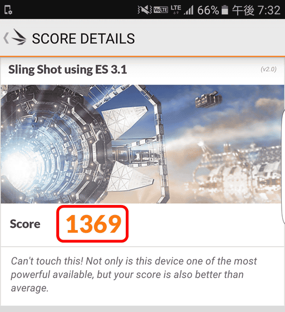Viewport: 285px width, 312px height.
Task: Tap the spaceship in the image
Action: 208,100
